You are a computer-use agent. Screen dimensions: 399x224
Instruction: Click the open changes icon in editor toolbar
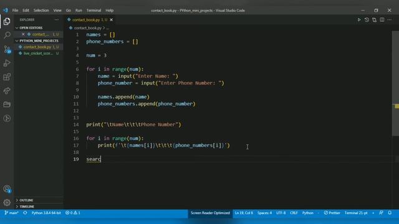click(x=374, y=19)
